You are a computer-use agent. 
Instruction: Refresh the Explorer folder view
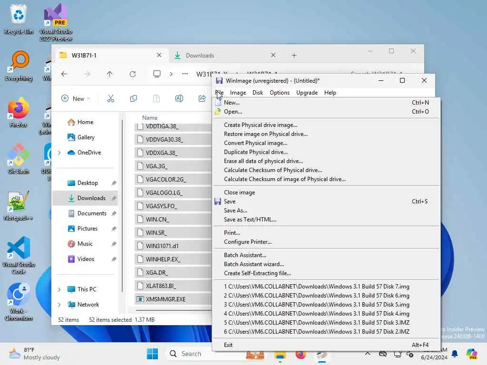click(x=133, y=74)
